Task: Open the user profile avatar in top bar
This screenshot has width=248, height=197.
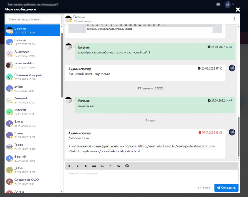Action: click(x=228, y=4)
